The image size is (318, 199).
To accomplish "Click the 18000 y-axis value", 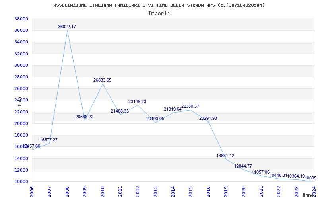I will click(21, 135).
